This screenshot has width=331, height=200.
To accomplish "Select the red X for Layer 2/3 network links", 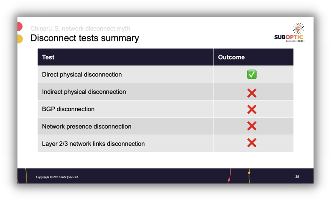I will pos(252,143).
